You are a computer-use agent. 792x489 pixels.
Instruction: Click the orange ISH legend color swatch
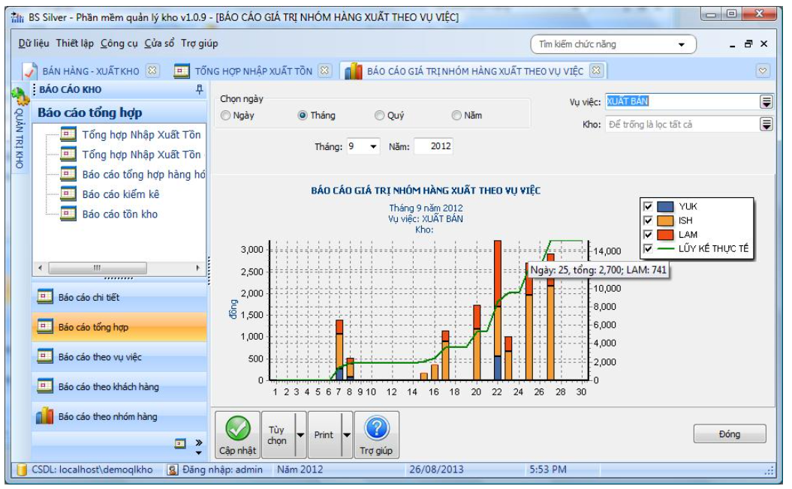point(665,220)
